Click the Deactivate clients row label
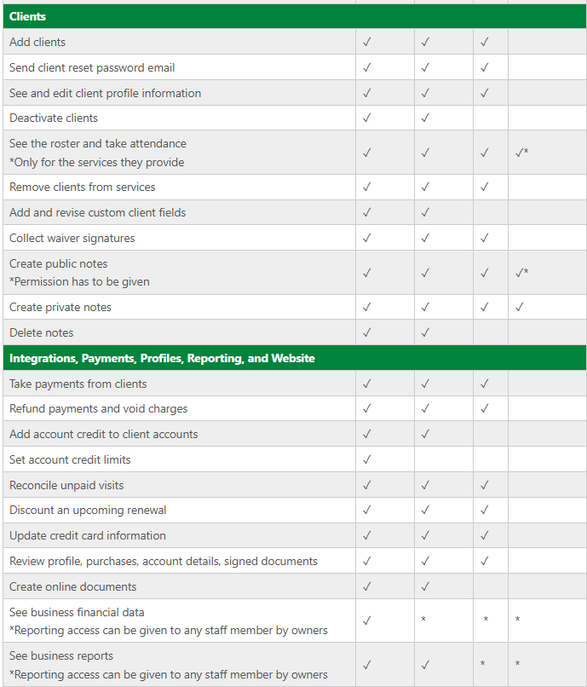Viewport: 587px width, 687px height. (x=54, y=118)
